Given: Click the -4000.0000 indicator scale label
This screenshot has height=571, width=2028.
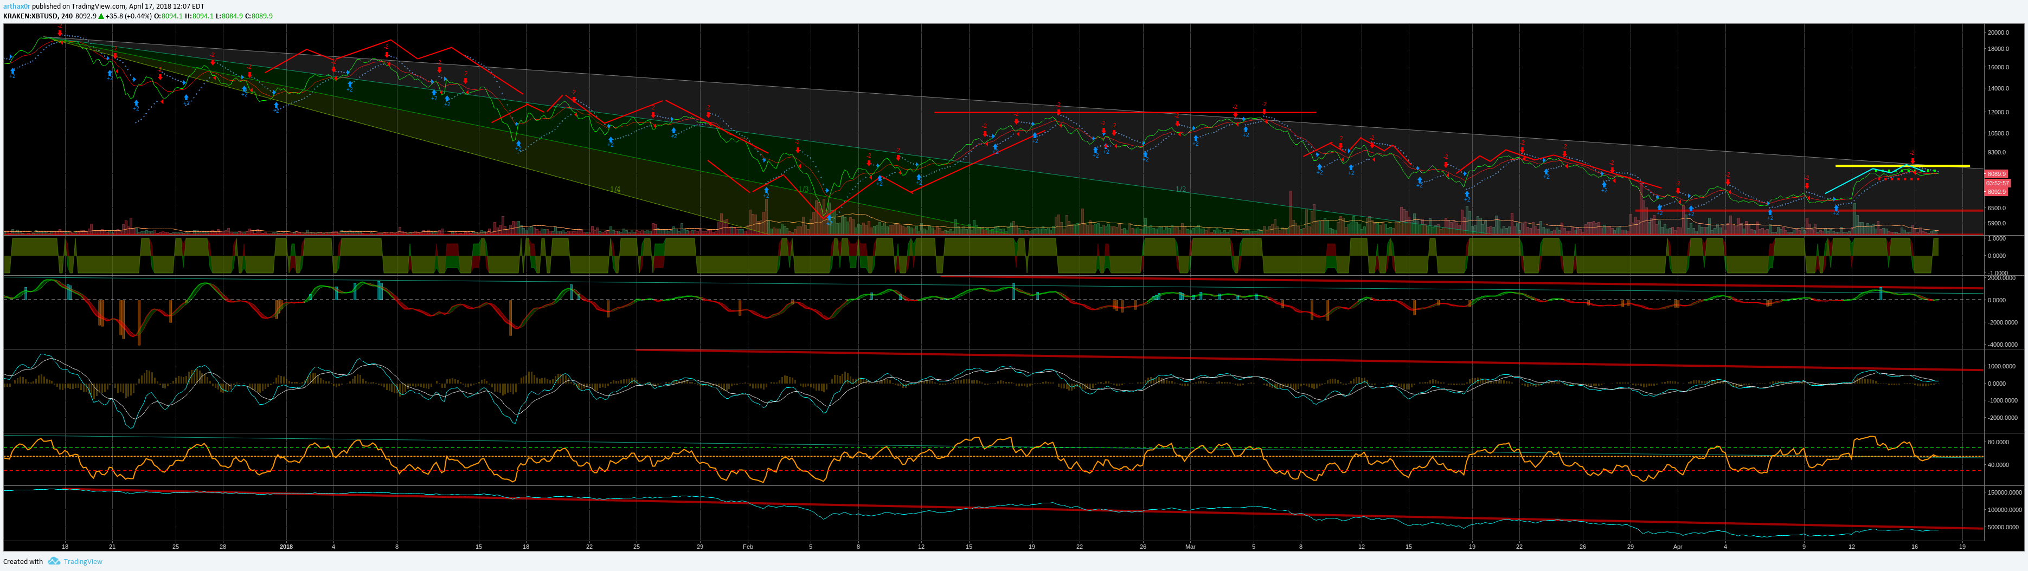Looking at the screenshot, I should 2002,345.
